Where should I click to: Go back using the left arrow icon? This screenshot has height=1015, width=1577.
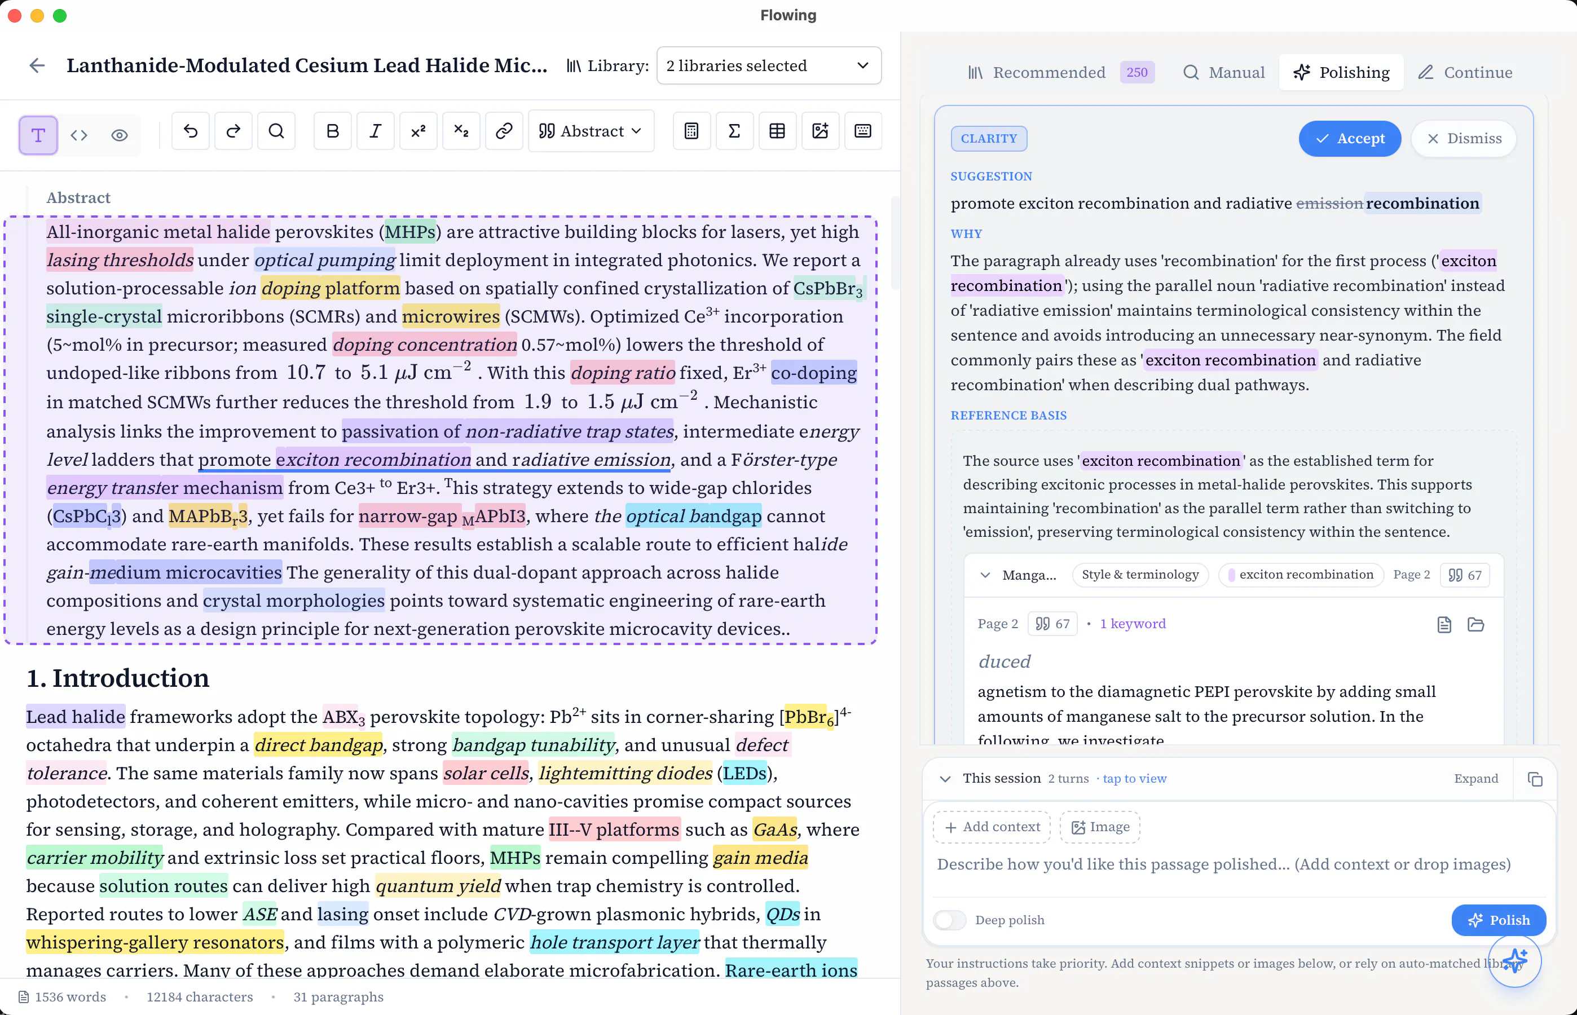coord(37,65)
